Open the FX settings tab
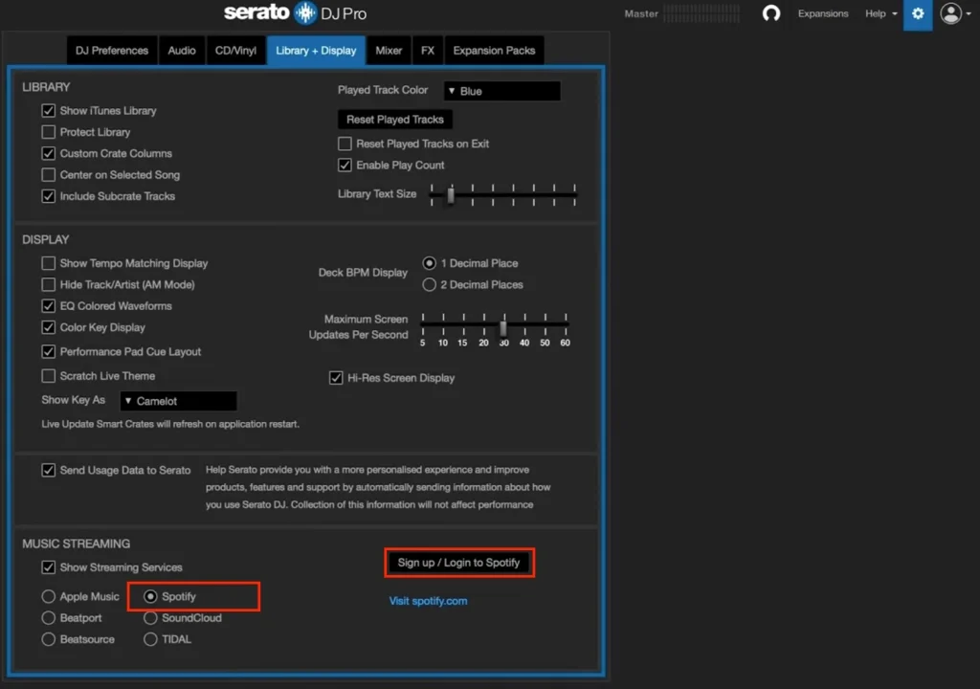This screenshot has height=689, width=980. [x=428, y=50]
